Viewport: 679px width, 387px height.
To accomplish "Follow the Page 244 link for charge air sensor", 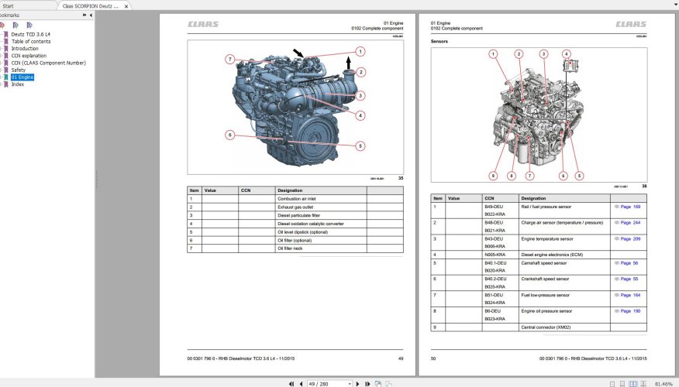I will 630,223.
